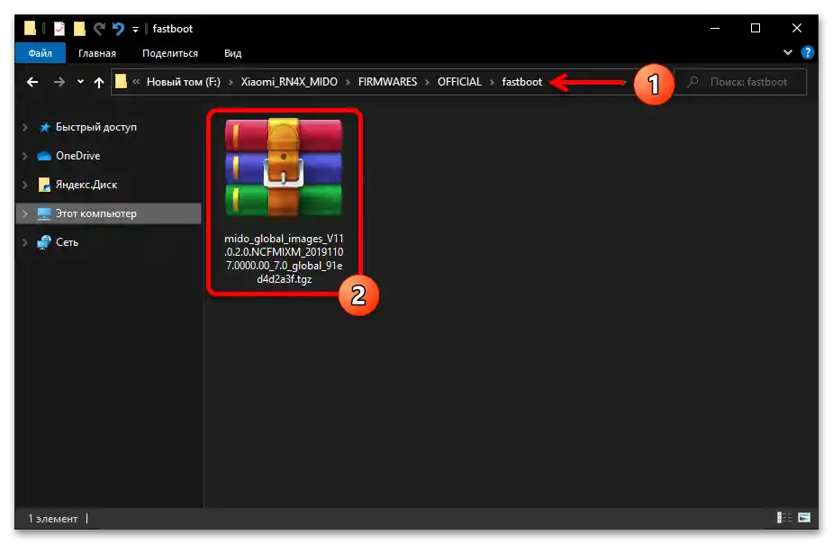The height and width of the screenshot is (544, 833).
Task: Minimize the fastboot Explorer window
Action: (x=715, y=28)
